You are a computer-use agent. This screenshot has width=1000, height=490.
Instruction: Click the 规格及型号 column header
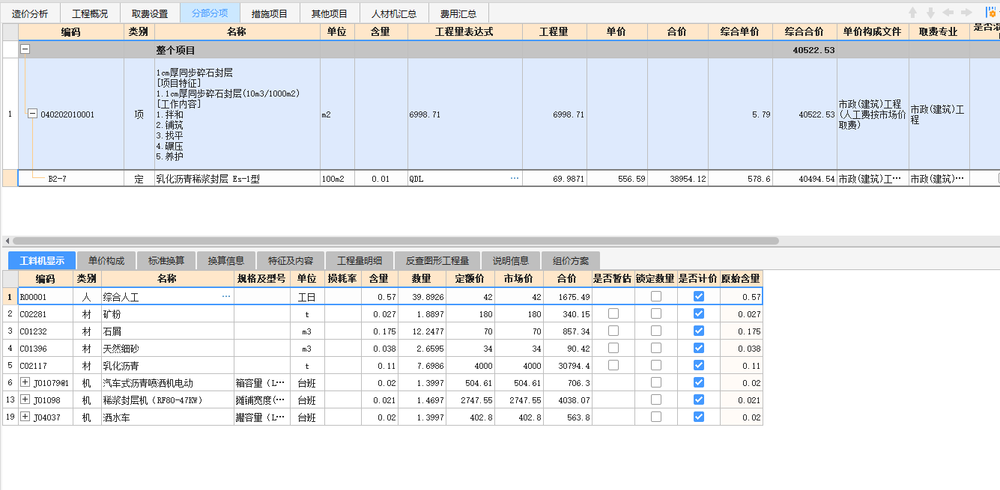262,278
